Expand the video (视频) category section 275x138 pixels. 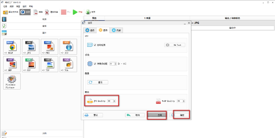coord(44,19)
